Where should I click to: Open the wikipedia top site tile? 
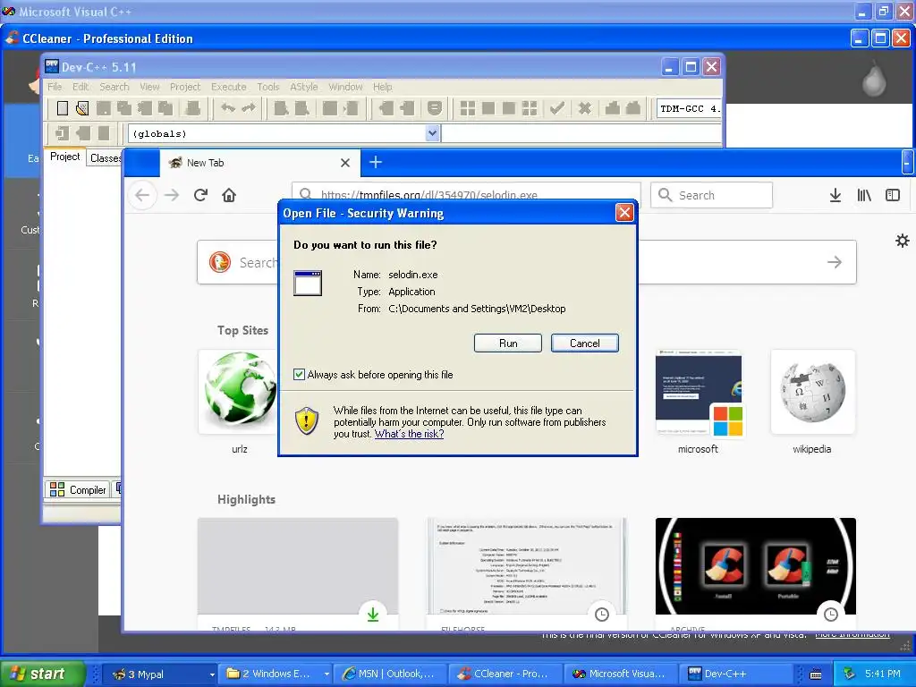point(812,392)
